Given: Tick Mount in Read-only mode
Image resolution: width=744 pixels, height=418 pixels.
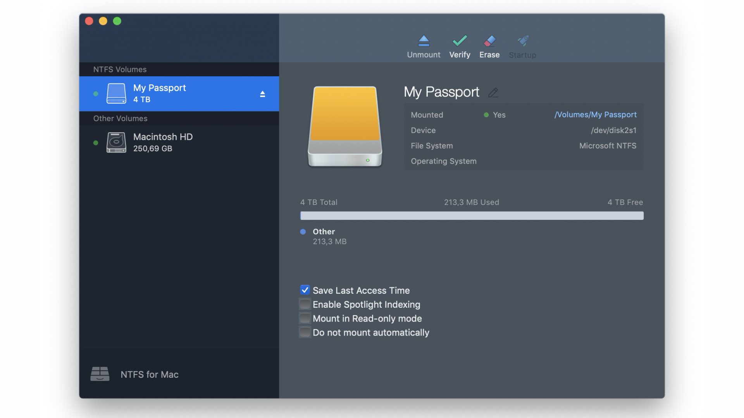Looking at the screenshot, I should click(305, 318).
